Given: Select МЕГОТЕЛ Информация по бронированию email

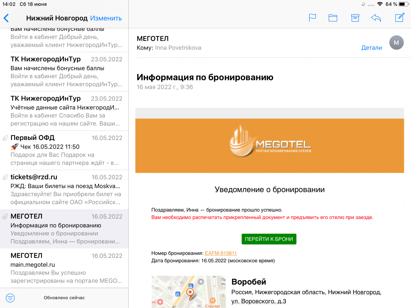Looking at the screenshot, I should tap(64, 229).
